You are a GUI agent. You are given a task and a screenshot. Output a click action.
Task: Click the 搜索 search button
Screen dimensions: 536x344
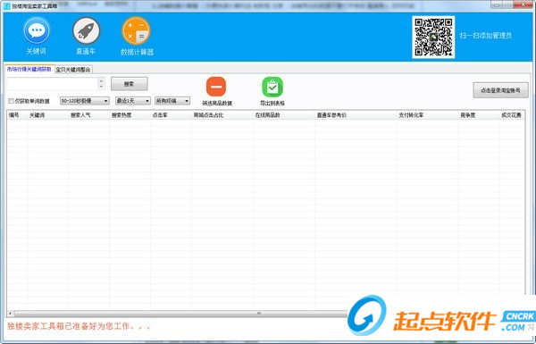tap(130, 84)
